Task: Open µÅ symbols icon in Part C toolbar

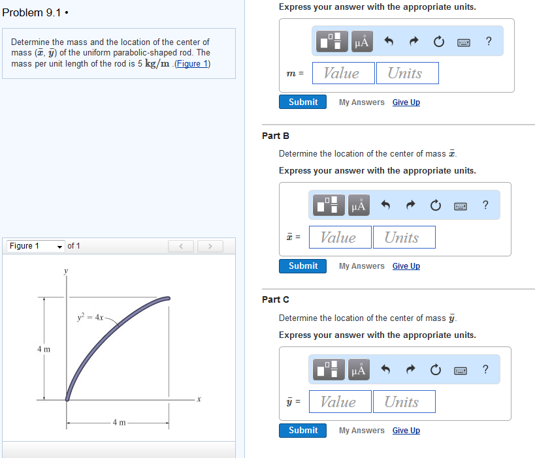Action: (x=359, y=369)
